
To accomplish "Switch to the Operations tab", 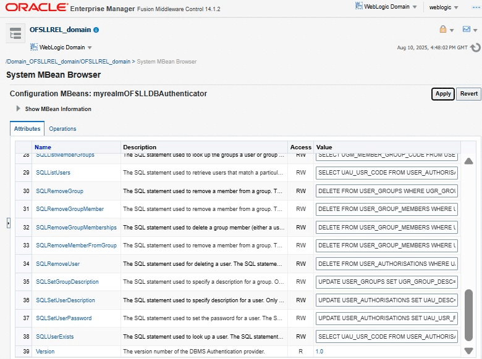I will (62, 129).
